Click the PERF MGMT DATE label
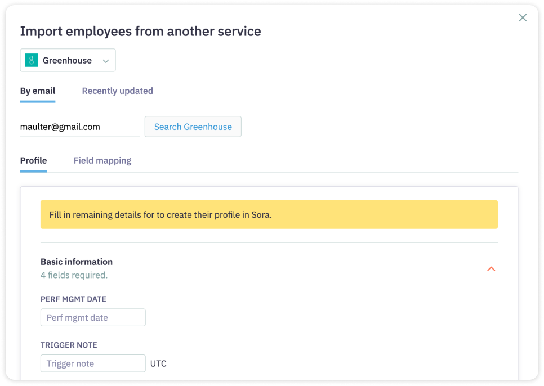 pos(73,299)
